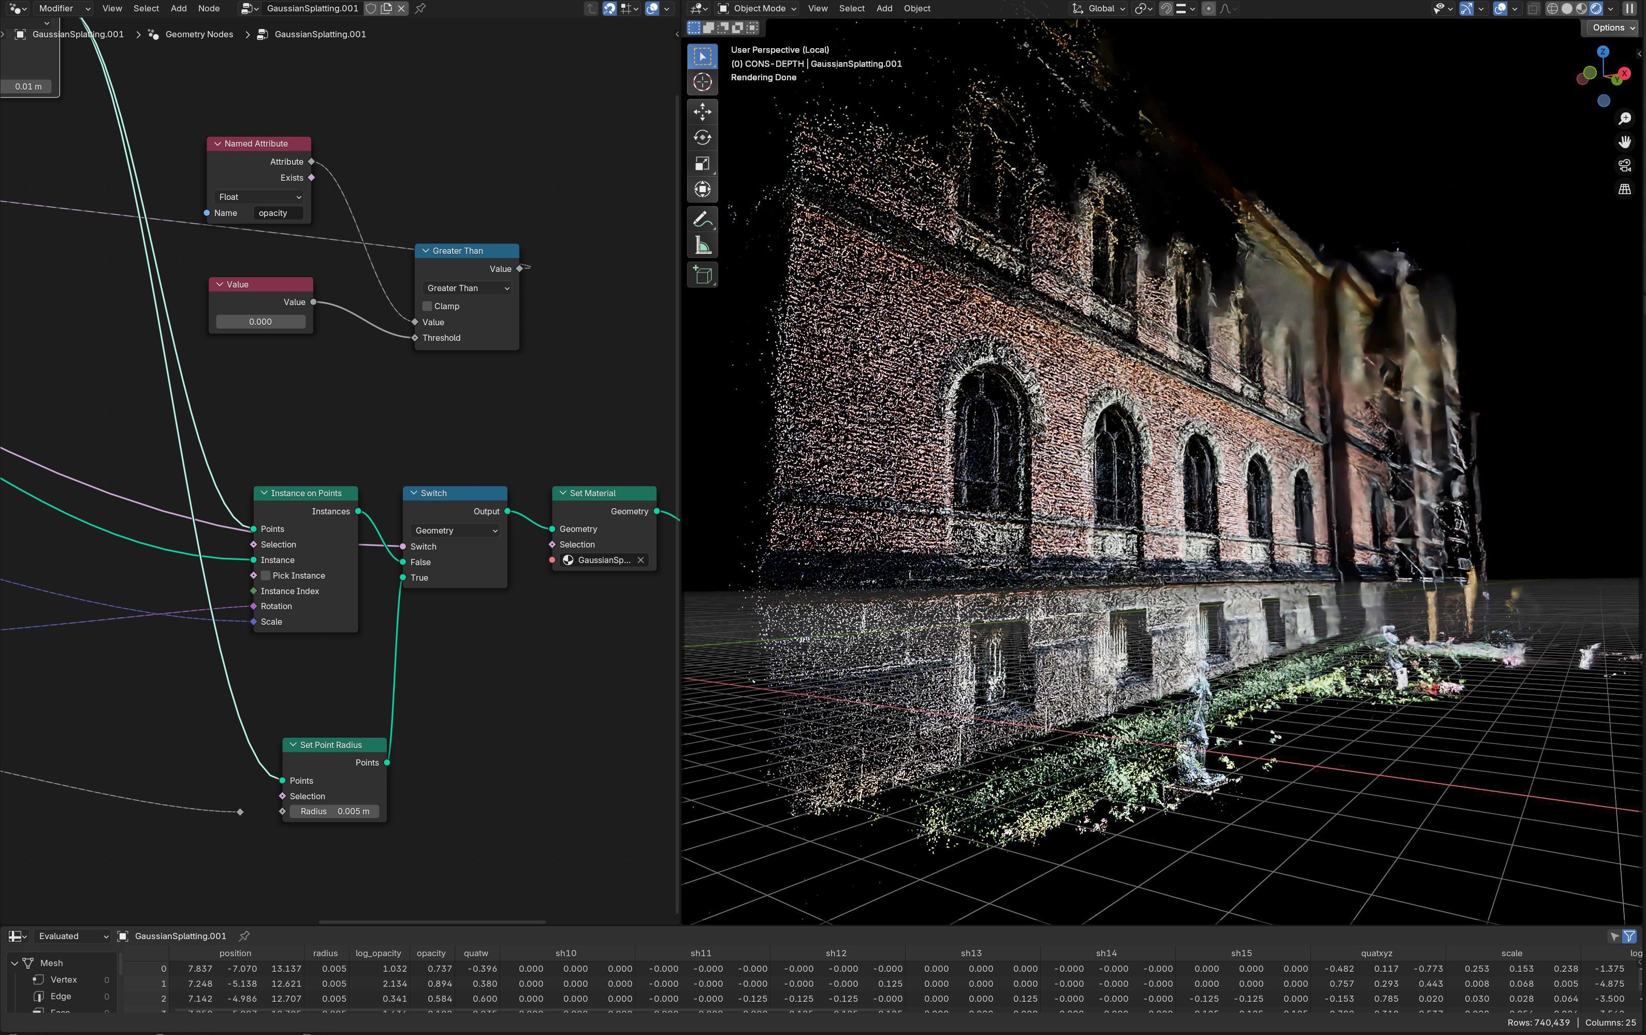Image resolution: width=1646 pixels, height=1035 pixels.
Task: Remove GaussianSp... material from Set Material
Action: (x=640, y=559)
